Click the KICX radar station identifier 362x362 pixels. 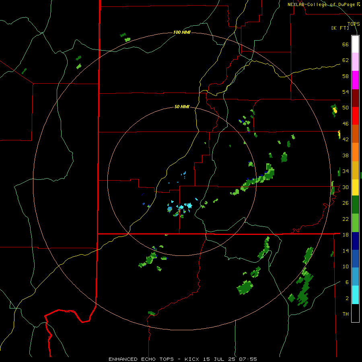pyautogui.click(x=193, y=359)
